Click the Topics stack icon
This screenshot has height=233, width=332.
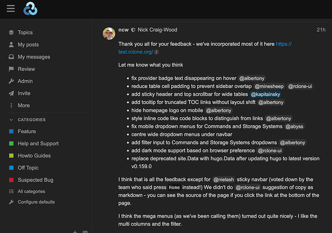point(11,32)
